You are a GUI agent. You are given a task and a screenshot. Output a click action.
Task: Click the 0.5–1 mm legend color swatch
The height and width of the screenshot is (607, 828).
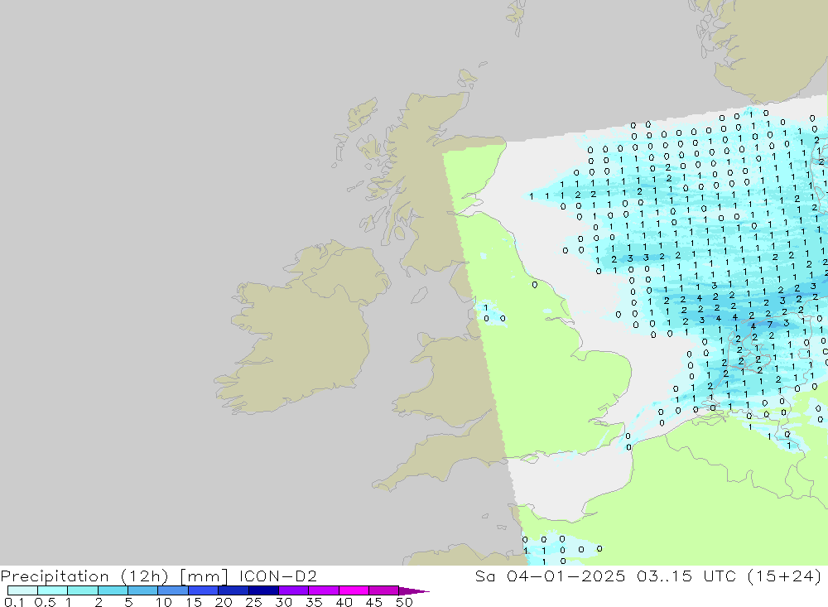tap(52, 590)
